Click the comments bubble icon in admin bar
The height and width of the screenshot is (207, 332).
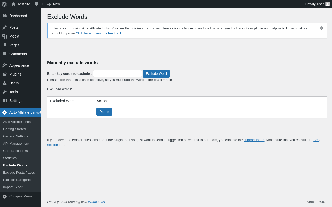pyautogui.click(x=37, y=4)
